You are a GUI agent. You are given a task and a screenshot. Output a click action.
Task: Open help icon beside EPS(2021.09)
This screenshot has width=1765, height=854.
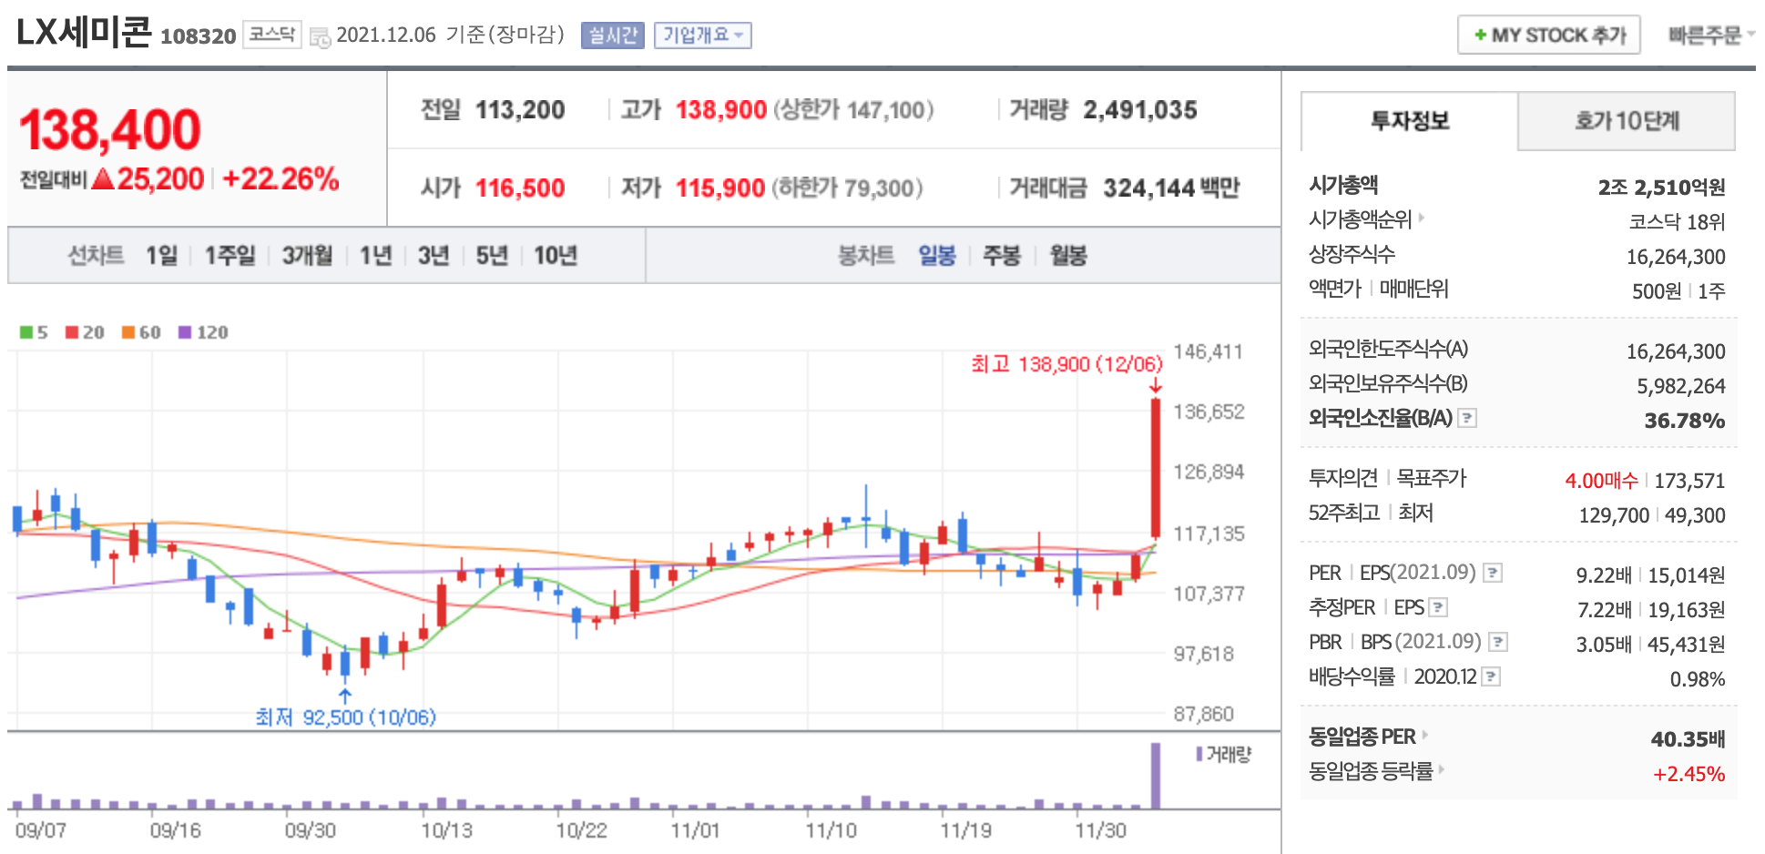[x=1493, y=573]
